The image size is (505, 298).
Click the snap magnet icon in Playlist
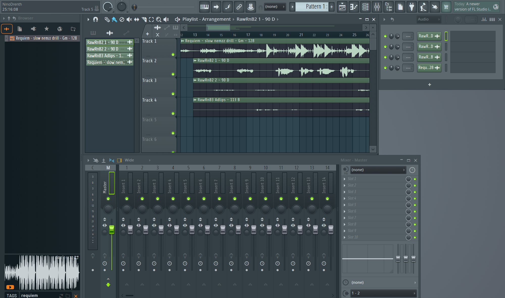[95, 19]
